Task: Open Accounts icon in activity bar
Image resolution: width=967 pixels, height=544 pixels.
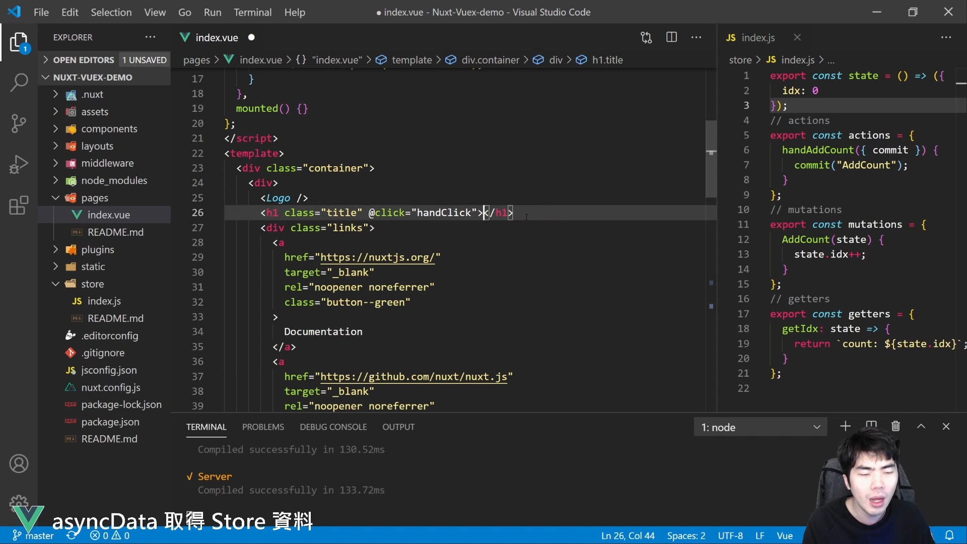Action: point(19,463)
